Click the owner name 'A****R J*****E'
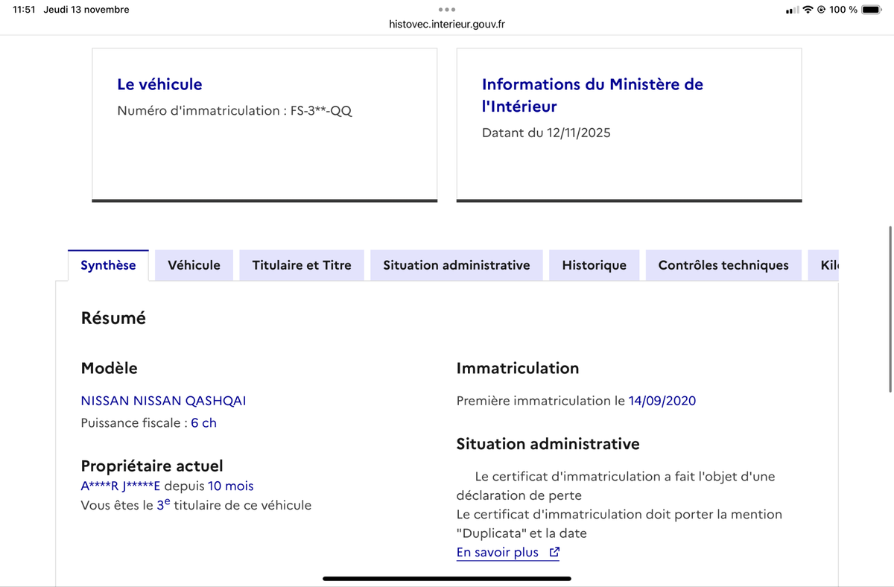The image size is (894, 587). pyautogui.click(x=121, y=486)
